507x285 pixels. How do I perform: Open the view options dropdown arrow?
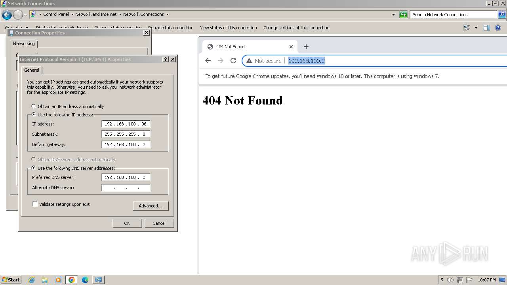476,28
